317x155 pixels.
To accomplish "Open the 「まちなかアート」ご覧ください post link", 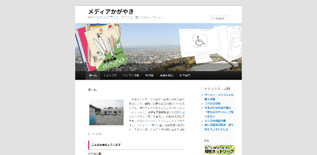I will (x=219, y=112).
